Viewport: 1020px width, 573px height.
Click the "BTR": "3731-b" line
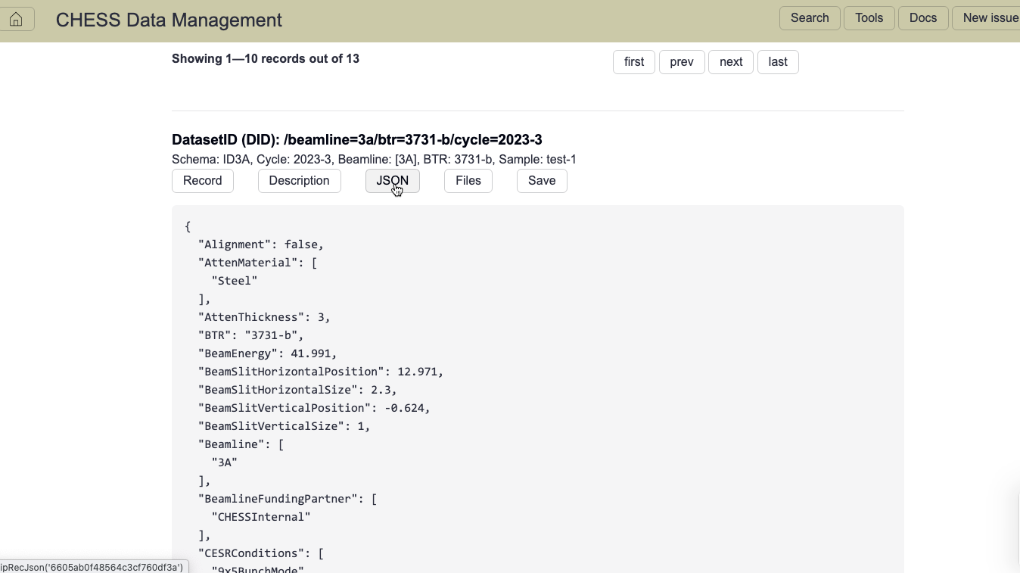(251, 335)
